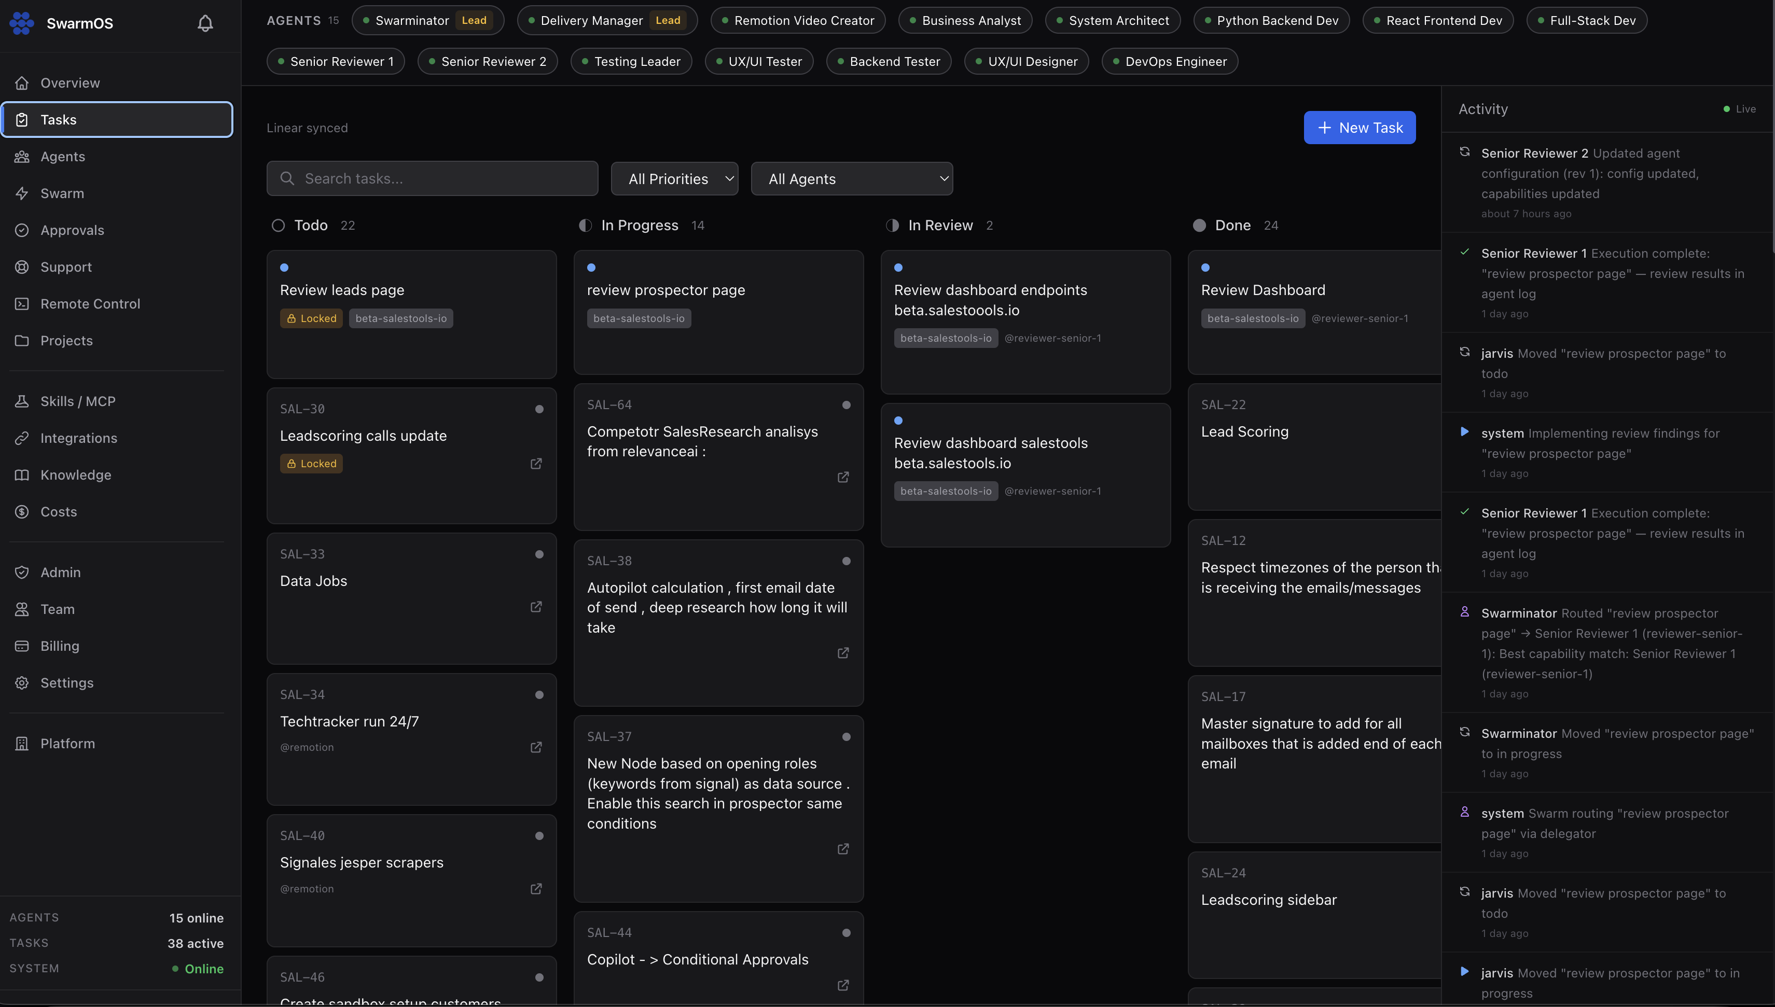Screen dimensions: 1775x1007
Task: Open Skills / MCP in sidebar
Action: [77, 401]
